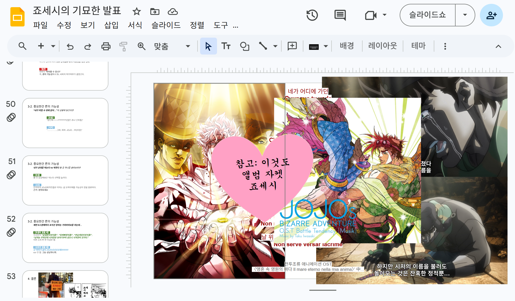The height and width of the screenshot is (301, 515).
Task: Click the red text 네가 어디에 가던
Action: click(308, 91)
